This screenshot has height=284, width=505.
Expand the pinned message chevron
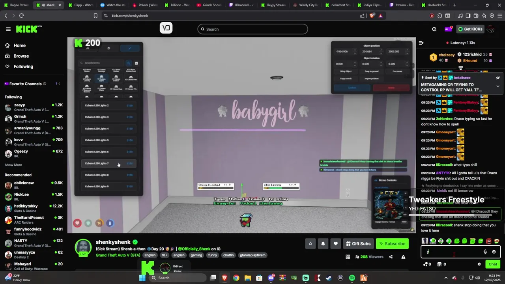tap(498, 86)
